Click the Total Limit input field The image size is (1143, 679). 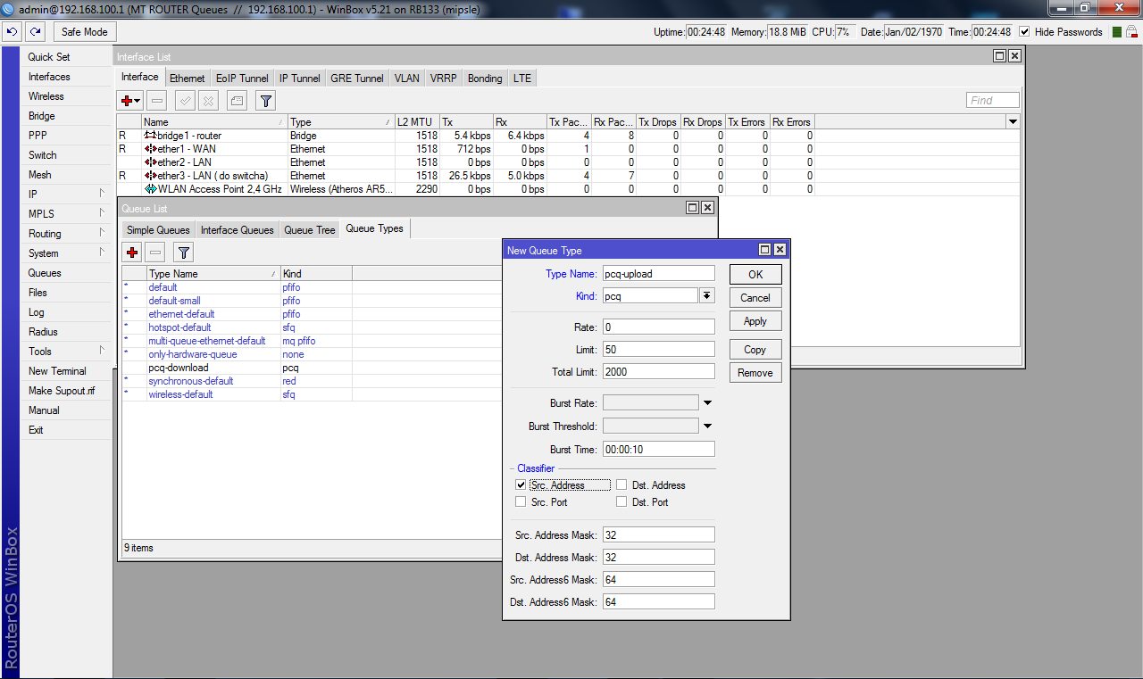pyautogui.click(x=659, y=371)
